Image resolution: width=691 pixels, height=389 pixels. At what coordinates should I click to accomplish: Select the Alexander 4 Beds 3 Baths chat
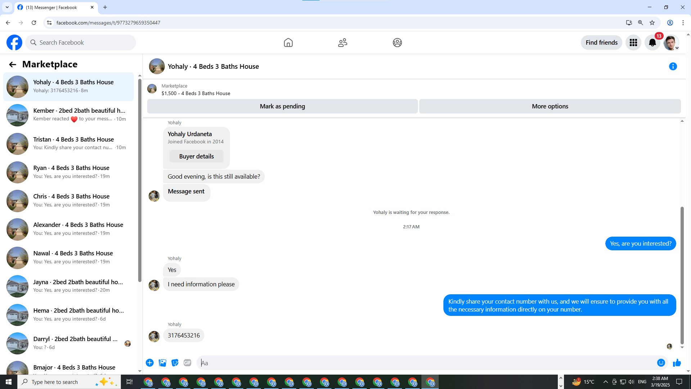pos(68,229)
